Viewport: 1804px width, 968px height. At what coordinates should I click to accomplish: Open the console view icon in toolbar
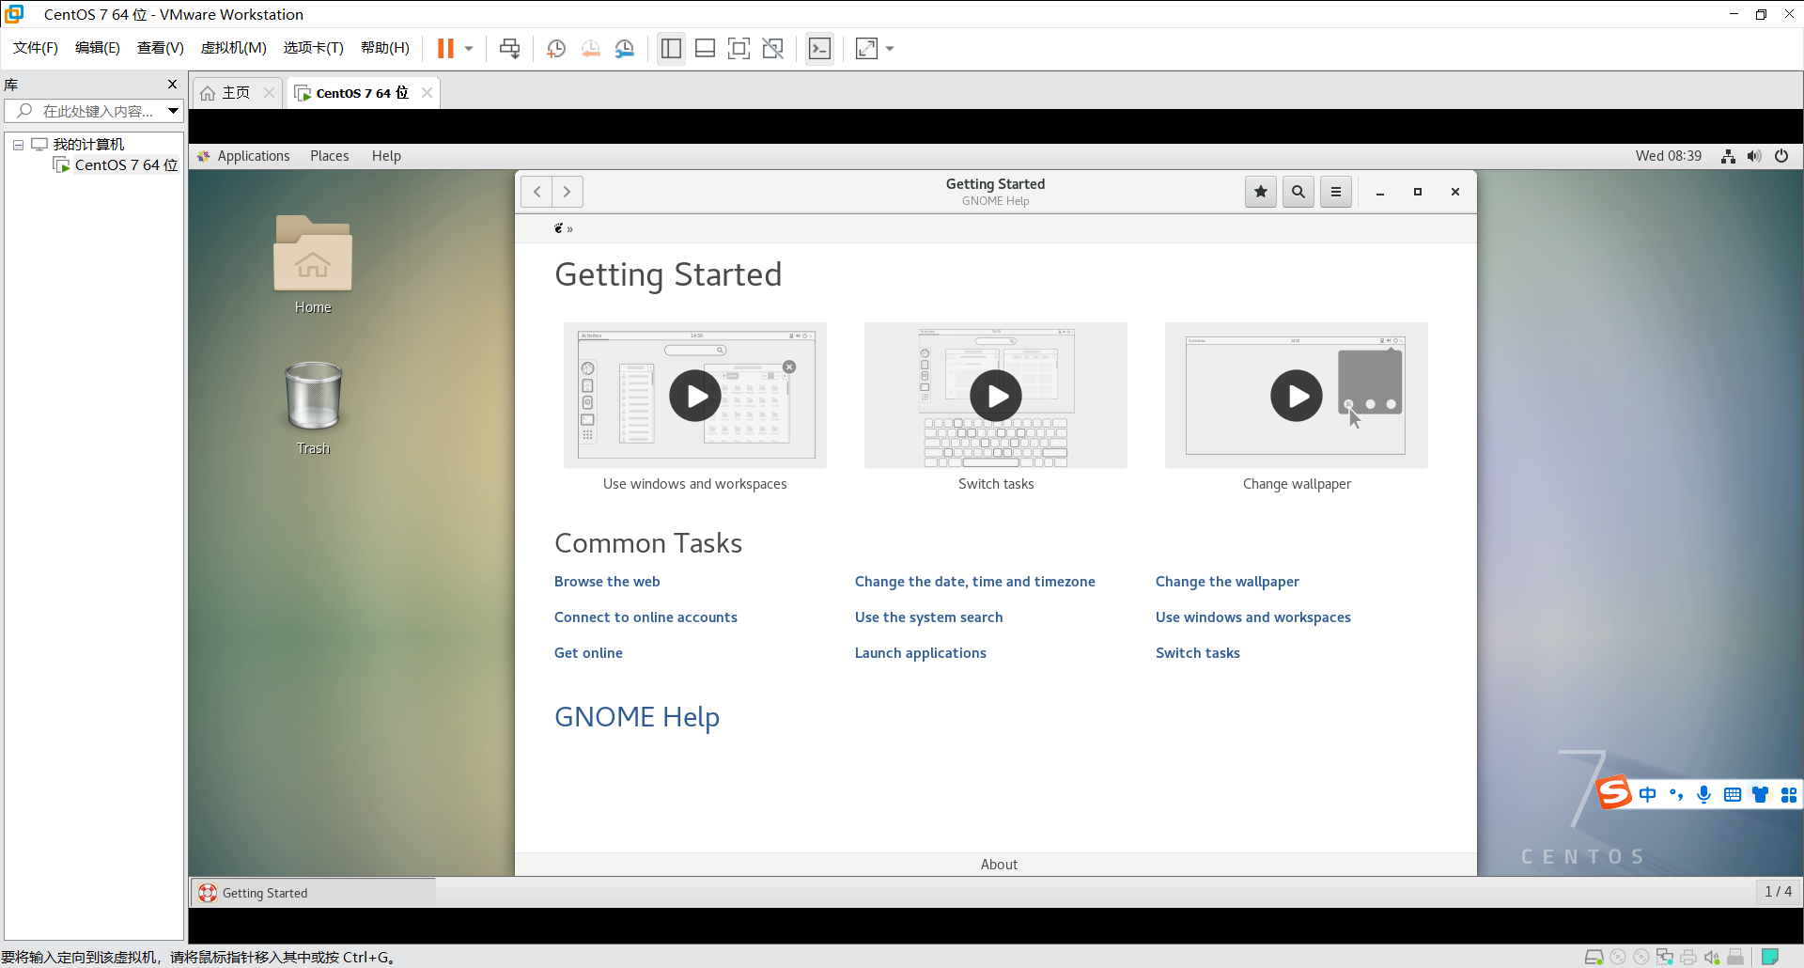(819, 49)
